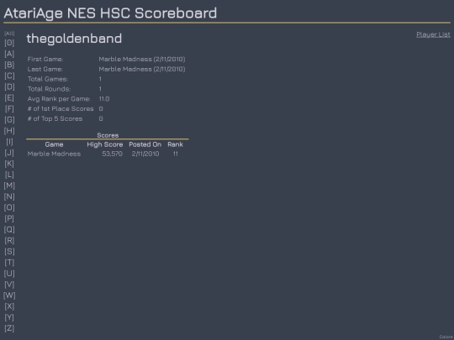The width and height of the screenshot is (454, 340).
Task: Filter players by letter [Z]
Action: pyautogui.click(x=9, y=328)
